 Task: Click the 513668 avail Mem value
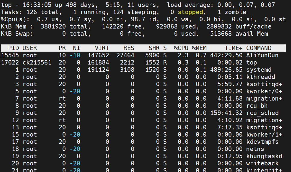click(221, 34)
